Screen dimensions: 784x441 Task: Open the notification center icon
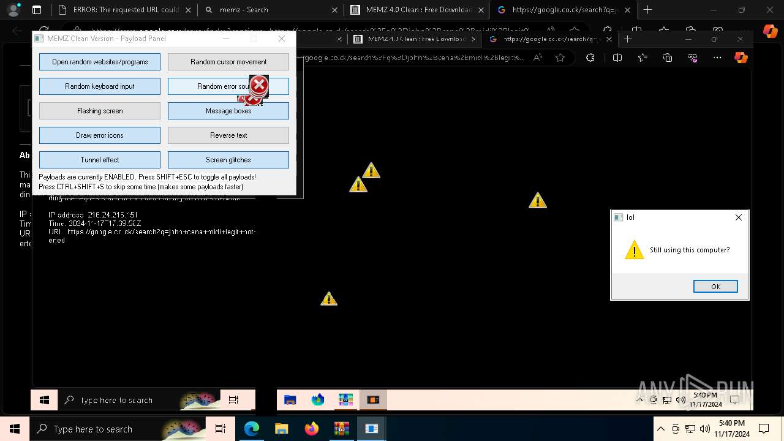pyautogui.click(x=764, y=429)
